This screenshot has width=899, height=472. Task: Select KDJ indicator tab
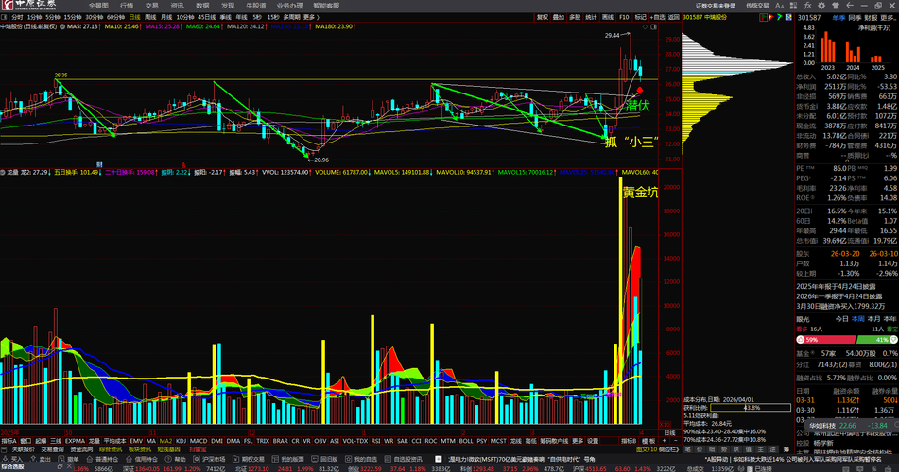pyautogui.click(x=181, y=441)
